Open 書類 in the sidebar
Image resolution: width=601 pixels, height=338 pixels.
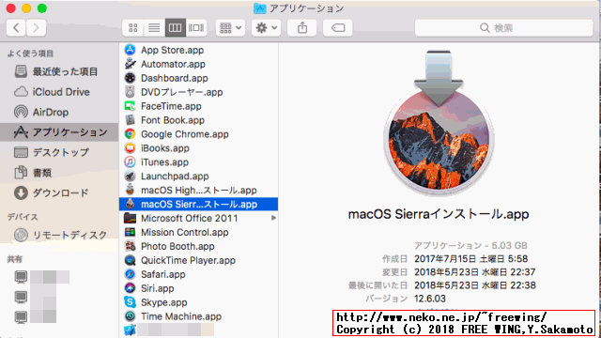59,173
